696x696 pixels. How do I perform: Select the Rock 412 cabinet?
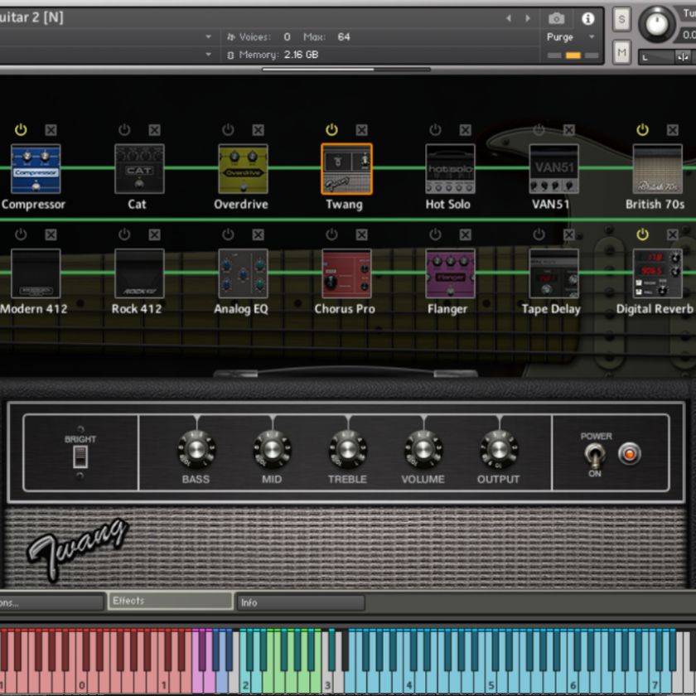pos(139,273)
